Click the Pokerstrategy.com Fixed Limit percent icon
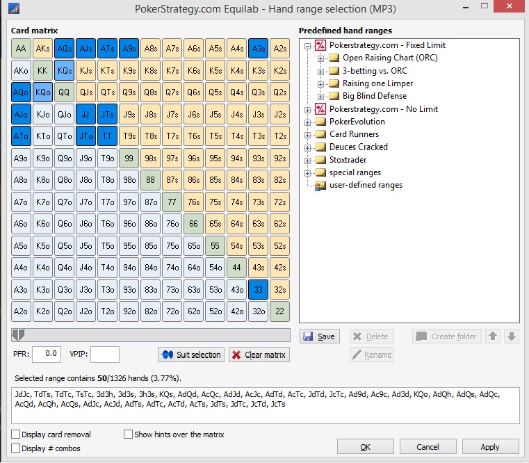 click(320, 45)
